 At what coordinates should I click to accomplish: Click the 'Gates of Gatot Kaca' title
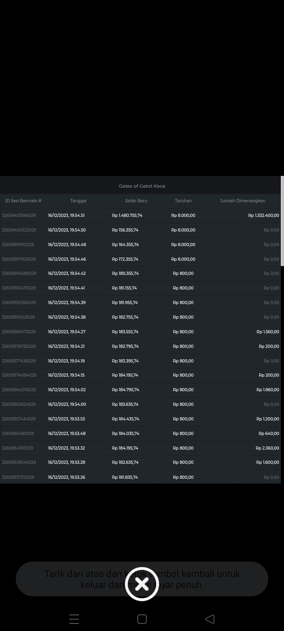coord(142,186)
